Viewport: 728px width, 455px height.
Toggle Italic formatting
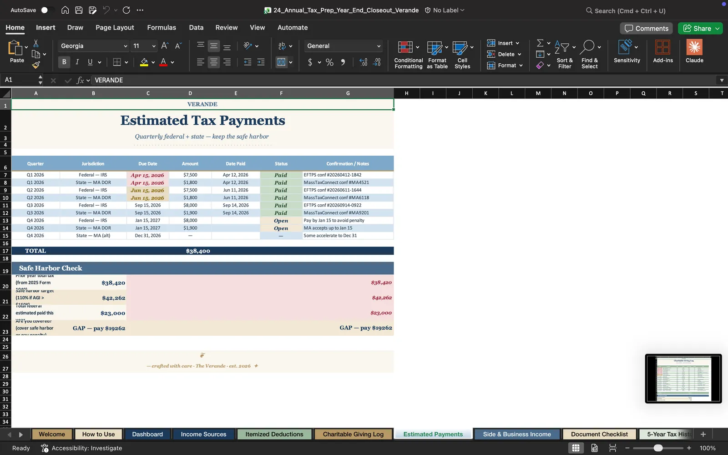(x=77, y=62)
